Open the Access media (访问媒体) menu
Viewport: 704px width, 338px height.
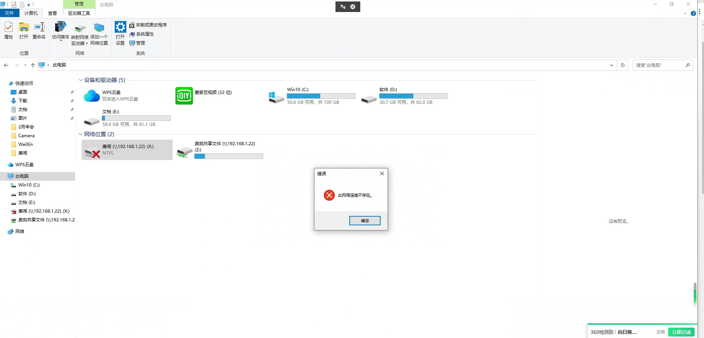tap(60, 31)
